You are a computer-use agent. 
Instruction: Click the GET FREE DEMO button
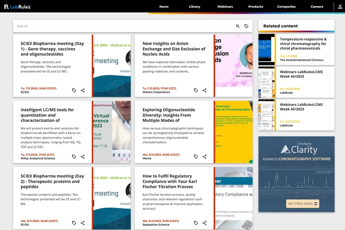coord(302,204)
